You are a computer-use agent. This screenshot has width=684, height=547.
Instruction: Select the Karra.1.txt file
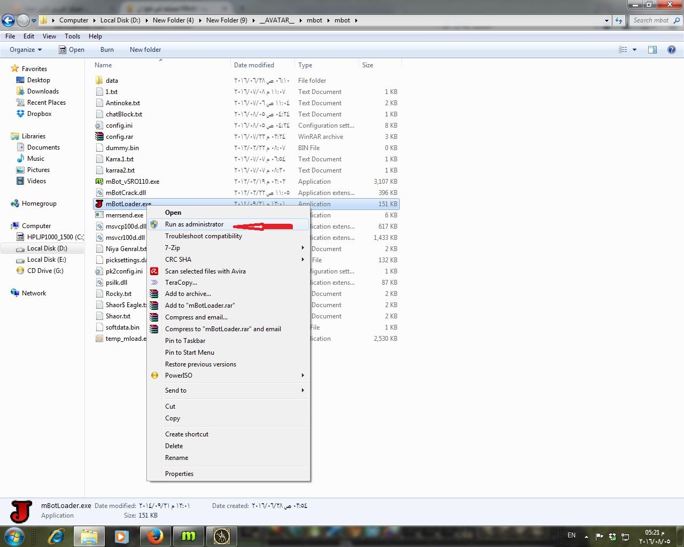(120, 159)
